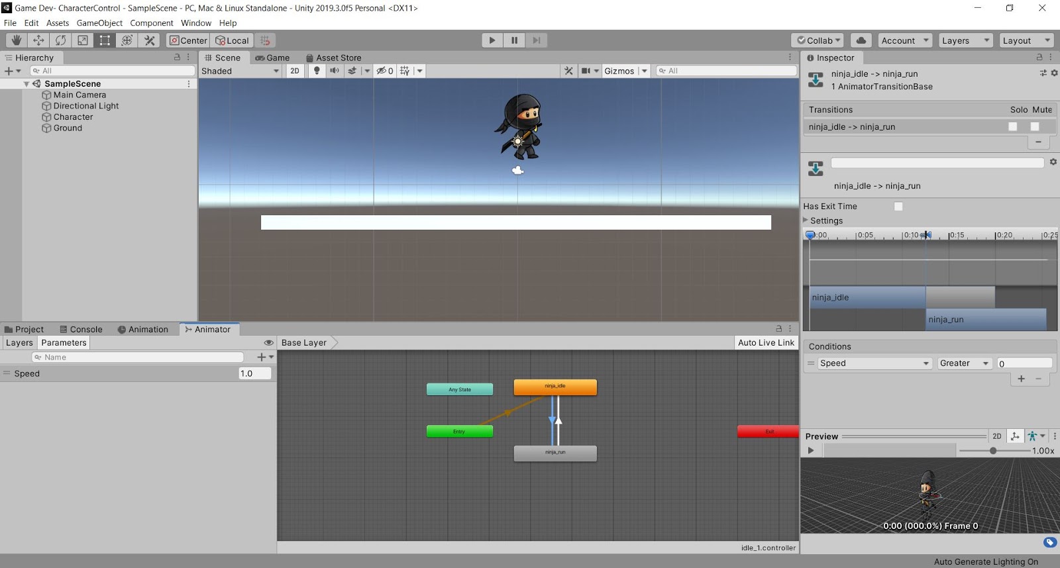
Task: Select Ground object in Hierarchy
Action: coord(68,128)
